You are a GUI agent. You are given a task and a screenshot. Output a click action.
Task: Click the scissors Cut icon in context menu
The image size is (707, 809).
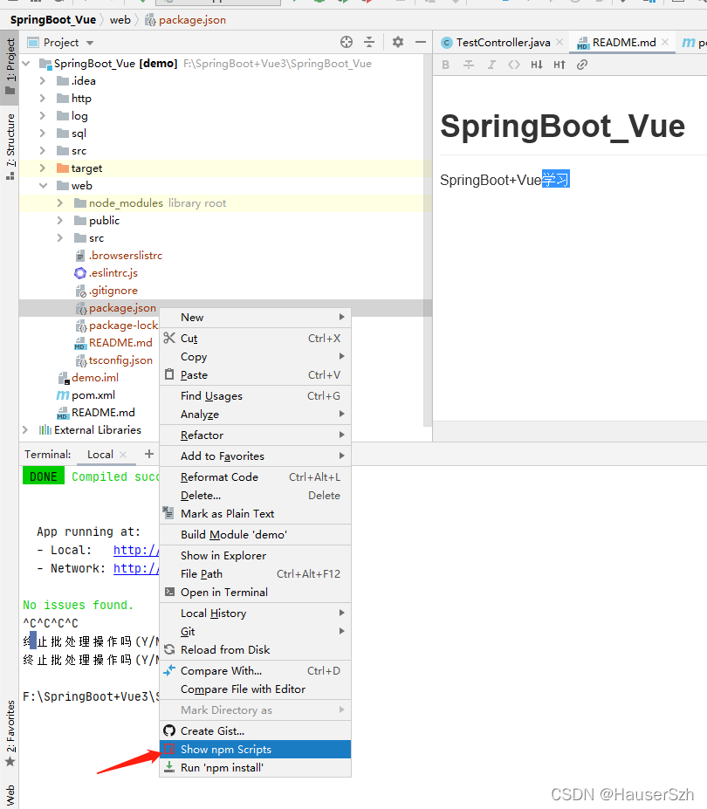pos(169,338)
